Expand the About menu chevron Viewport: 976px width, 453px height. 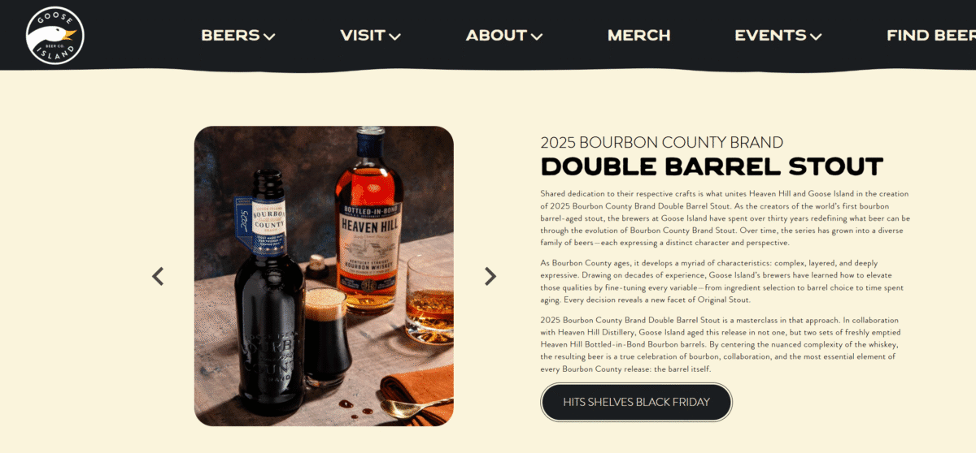pos(537,37)
